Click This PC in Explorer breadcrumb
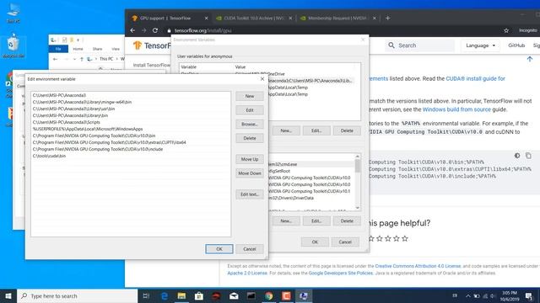The width and height of the screenshot is (540, 303). click(x=106, y=59)
